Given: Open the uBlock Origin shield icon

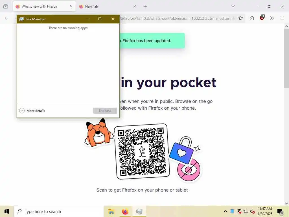Looking at the screenshot, I should pos(262,18).
